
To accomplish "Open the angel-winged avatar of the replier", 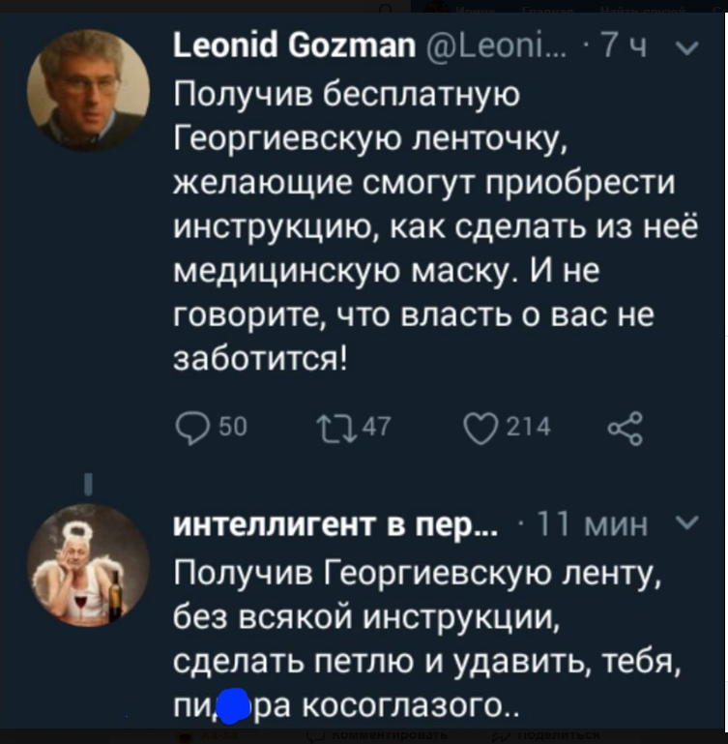I will 89,566.
